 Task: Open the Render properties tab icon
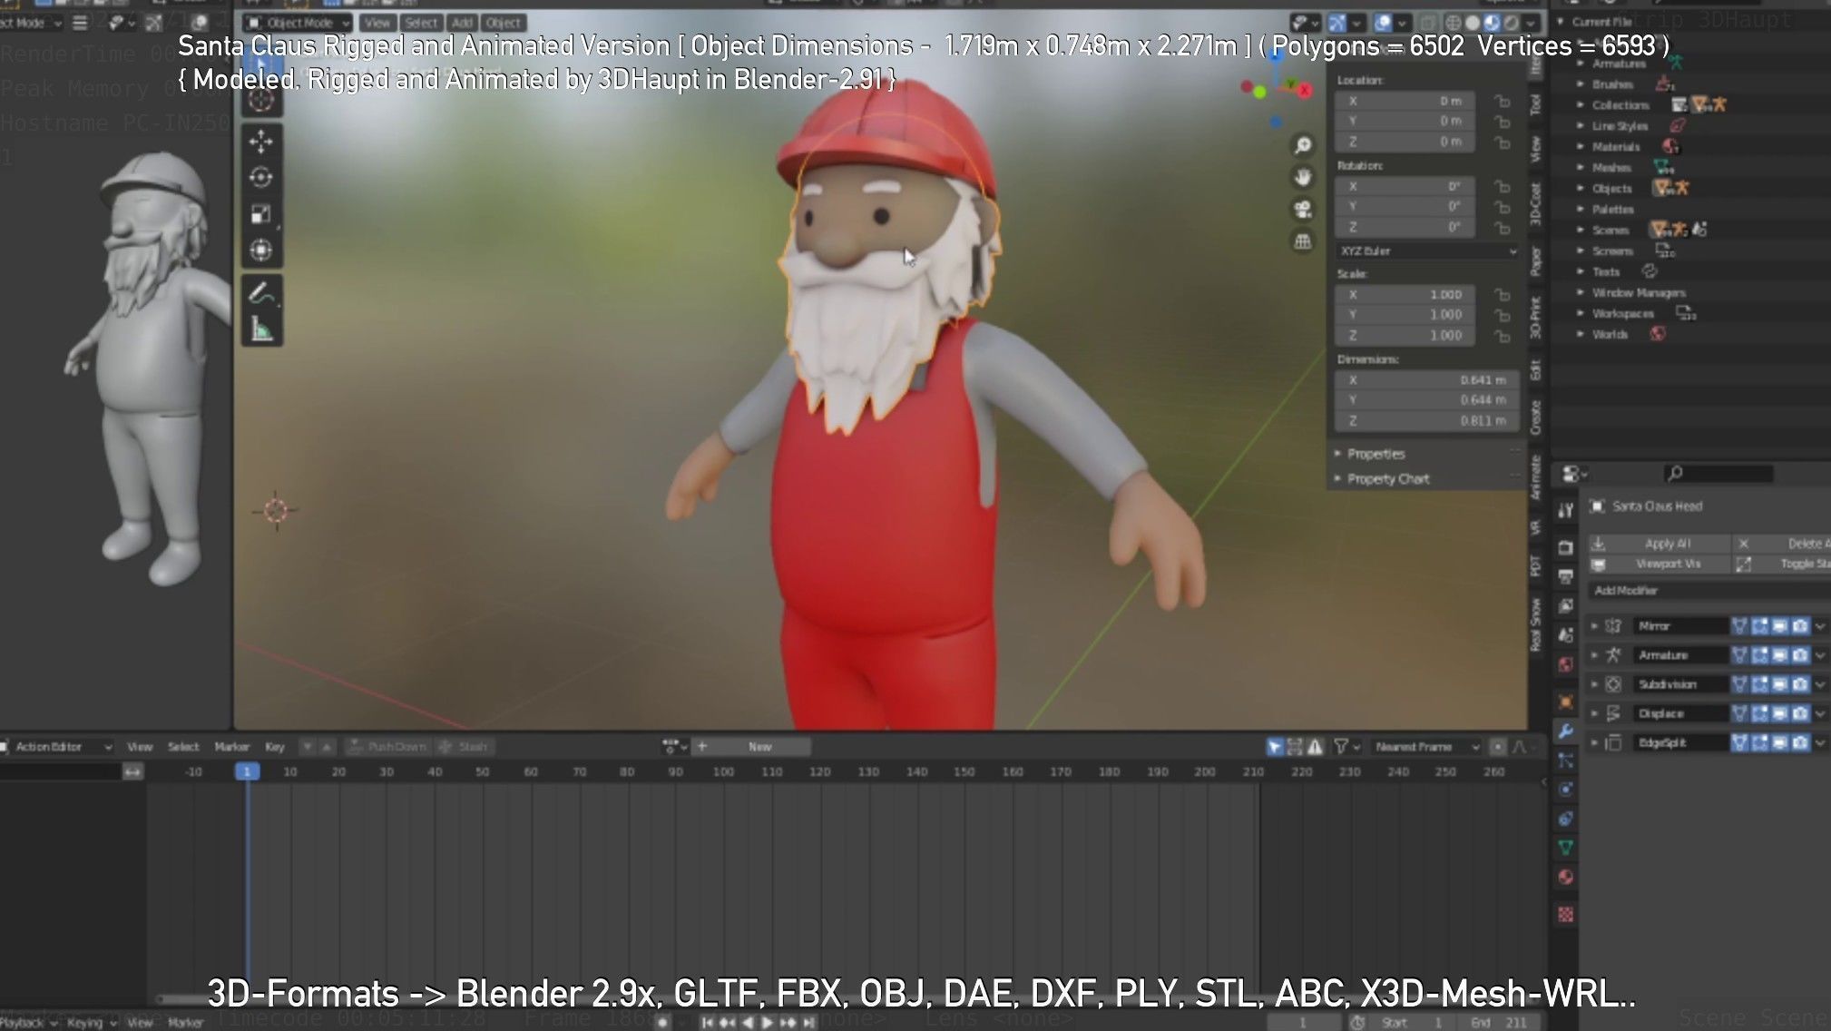[x=1566, y=547]
